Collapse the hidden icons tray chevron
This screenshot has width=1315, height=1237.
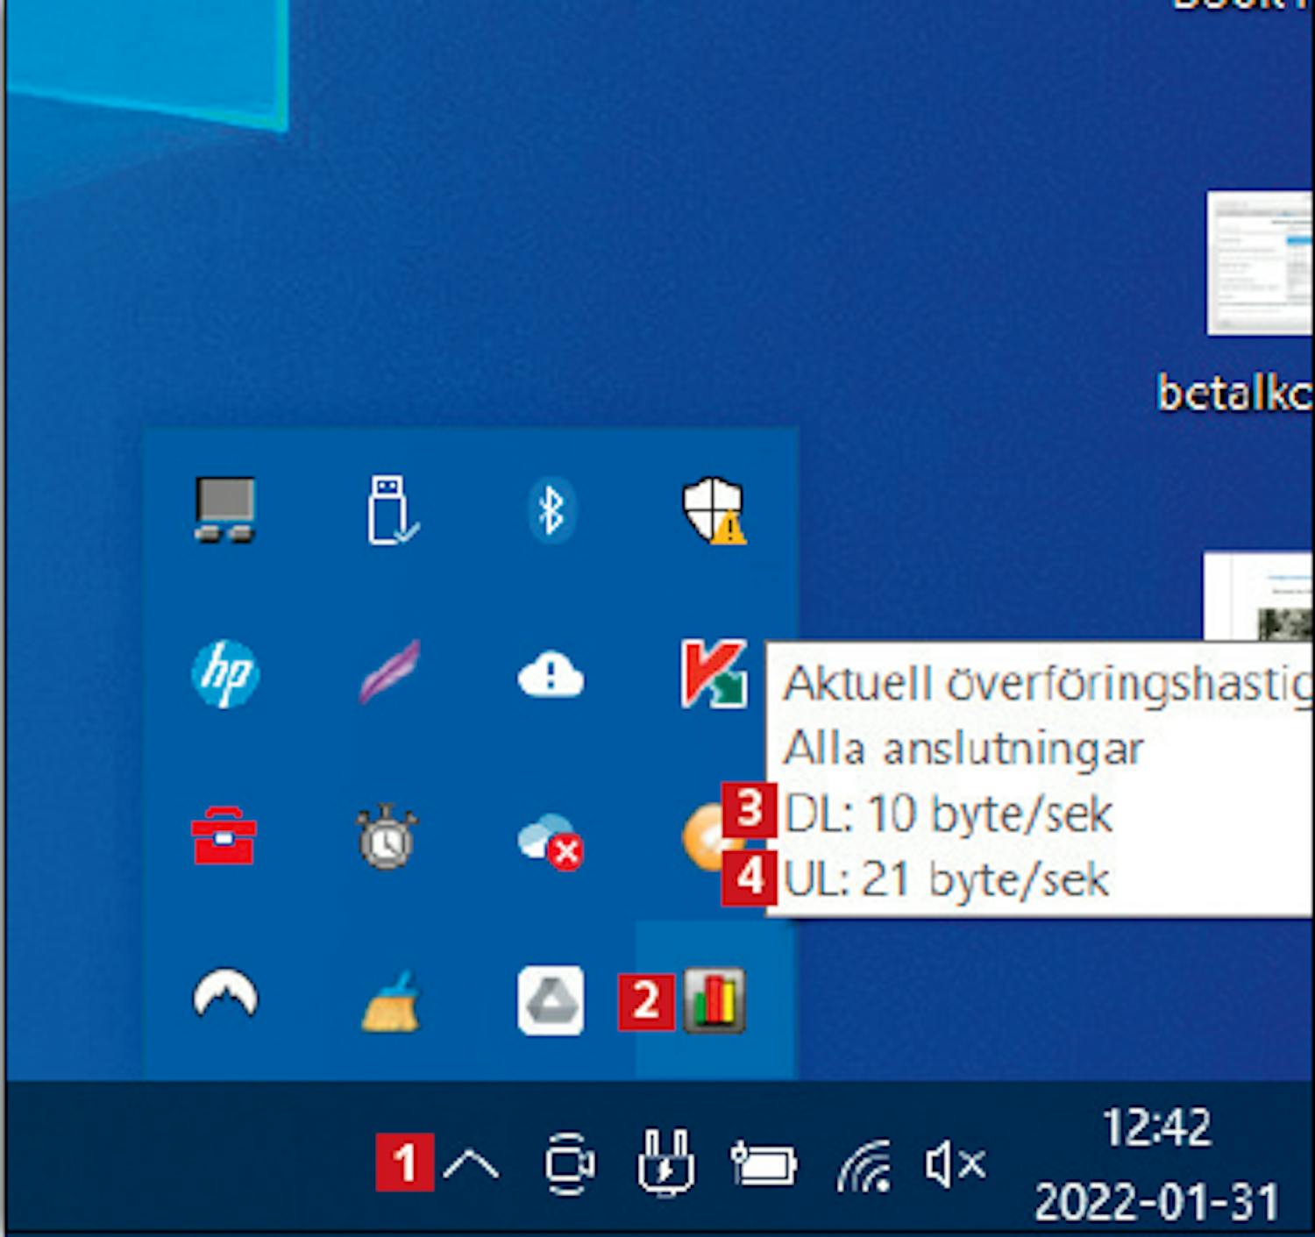pyautogui.click(x=472, y=1164)
